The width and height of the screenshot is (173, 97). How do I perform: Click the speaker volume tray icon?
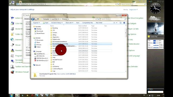tap(150, 95)
